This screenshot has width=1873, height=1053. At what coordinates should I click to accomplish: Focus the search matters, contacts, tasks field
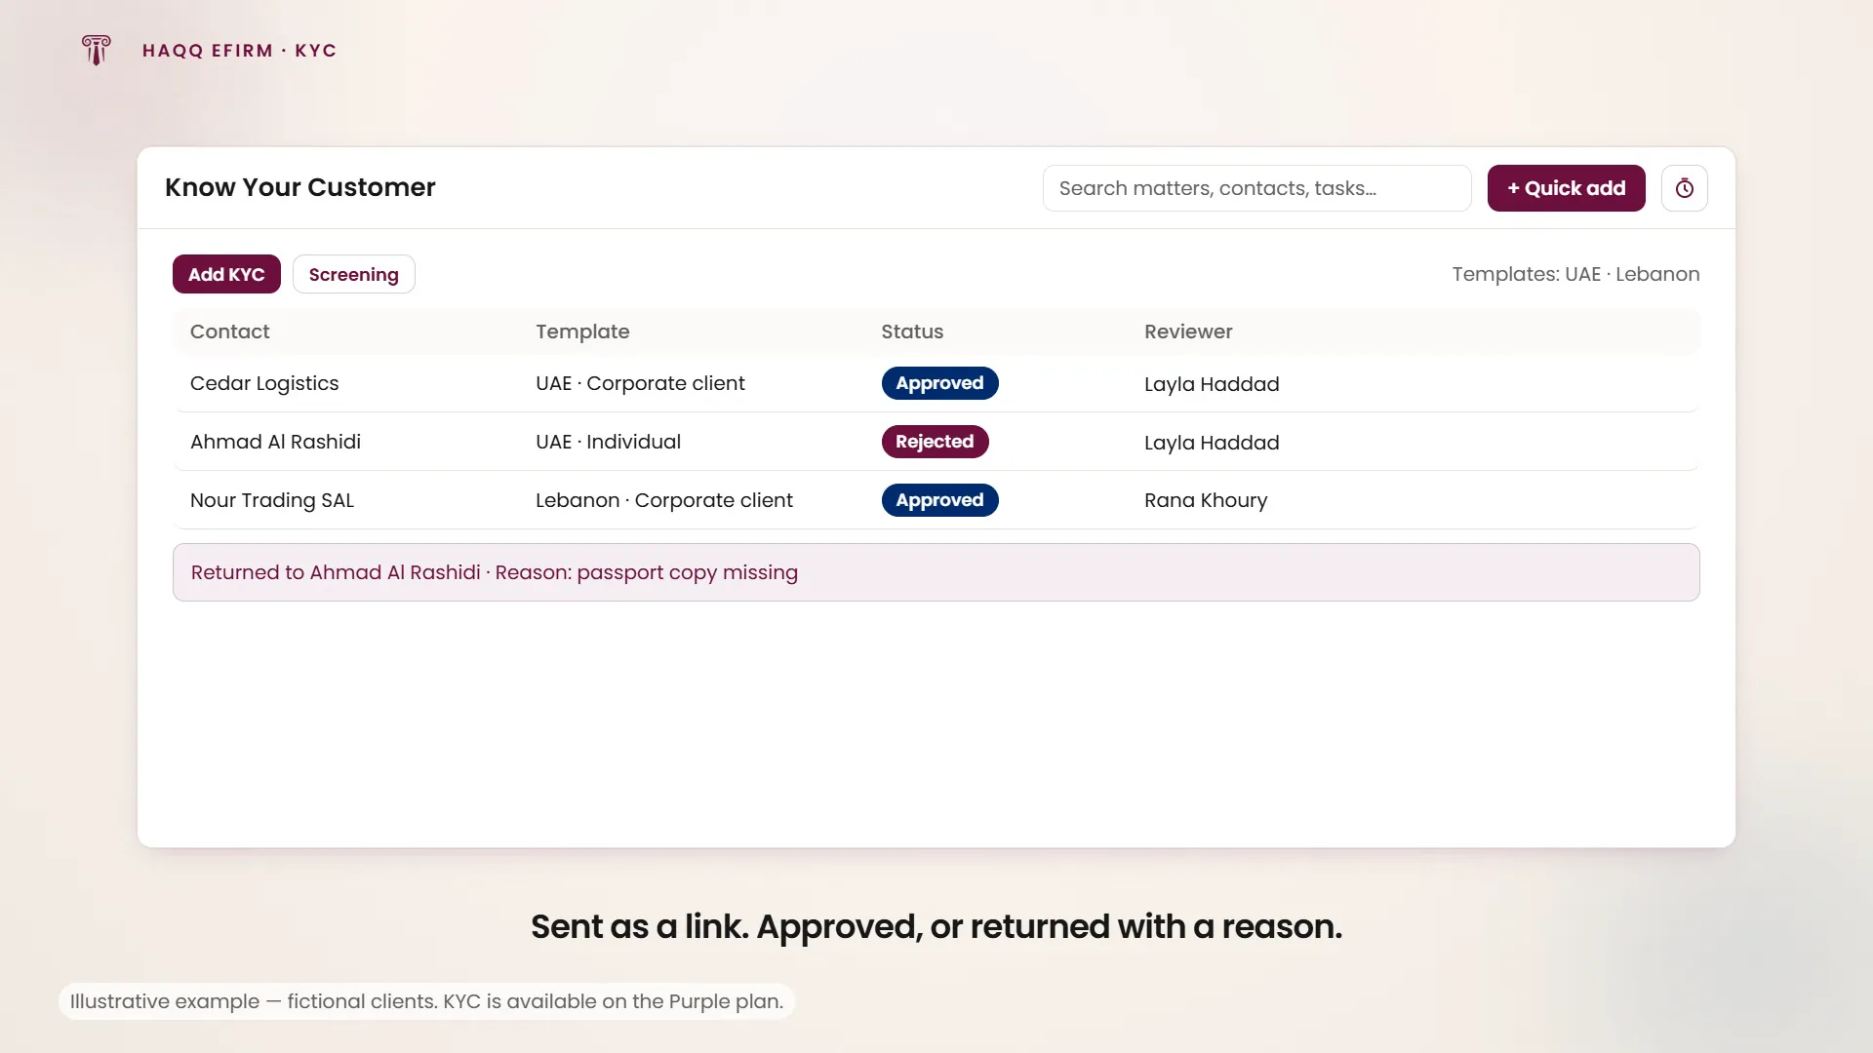point(1256,188)
